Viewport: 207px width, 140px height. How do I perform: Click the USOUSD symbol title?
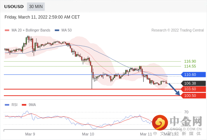(14, 7)
